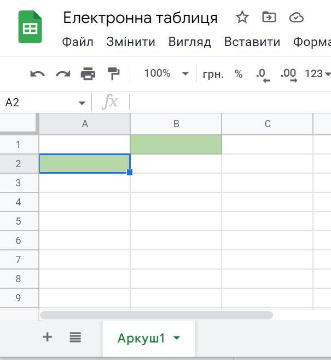Click the redo arrow
331x360 pixels.
[x=63, y=74]
